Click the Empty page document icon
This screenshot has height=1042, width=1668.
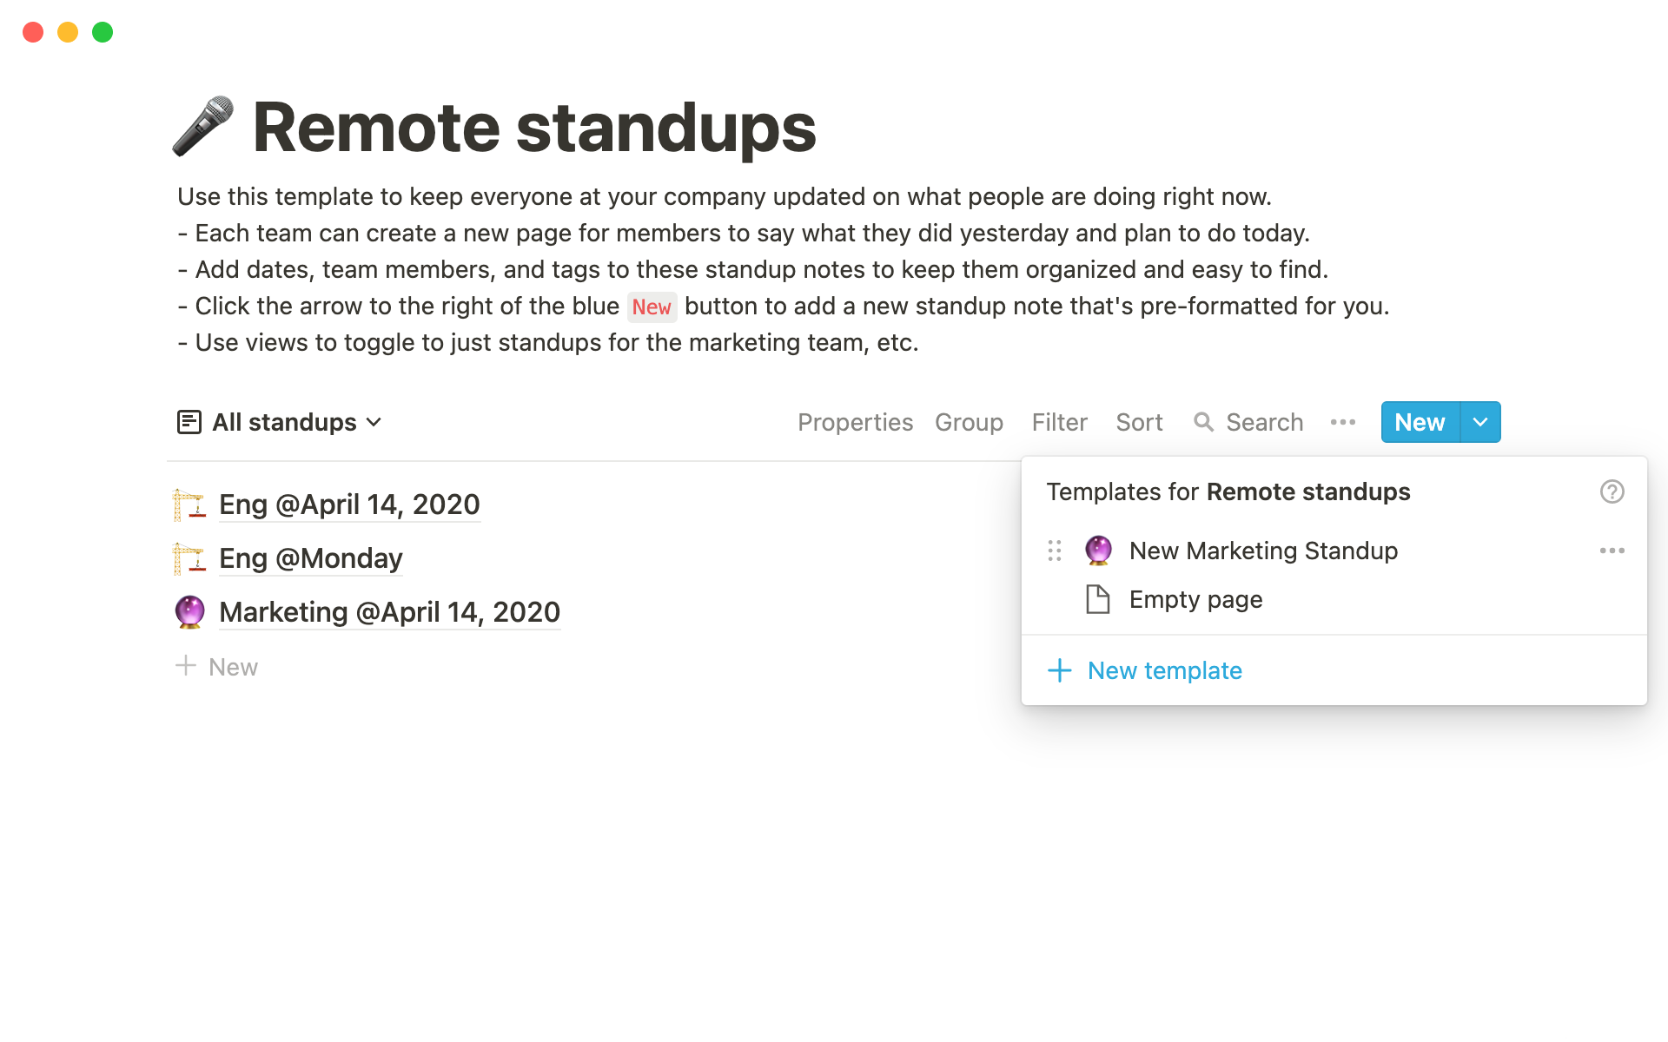[1097, 599]
